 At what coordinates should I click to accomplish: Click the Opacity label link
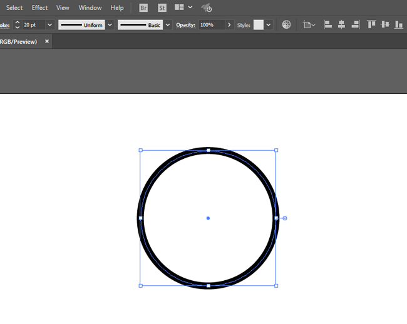click(185, 25)
